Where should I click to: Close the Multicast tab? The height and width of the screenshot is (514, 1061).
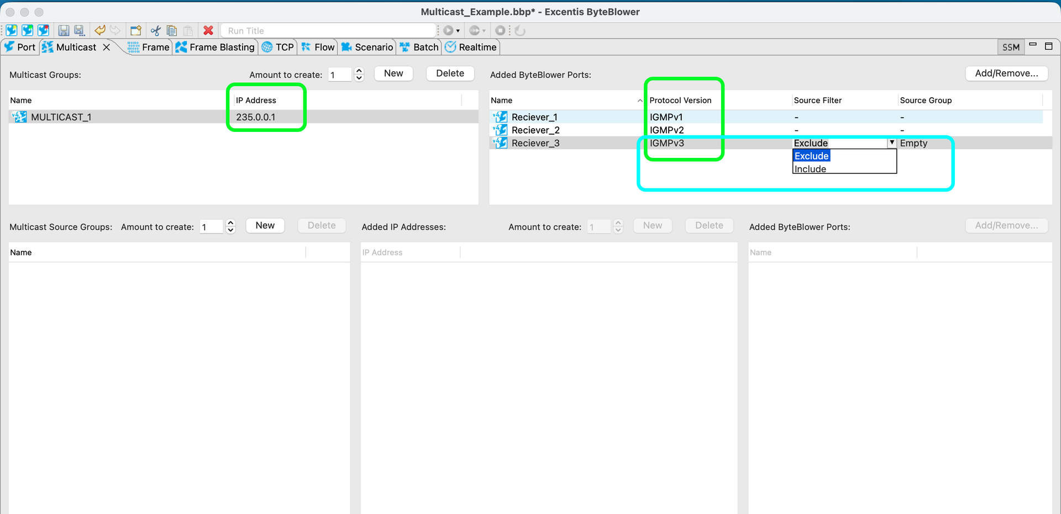[107, 47]
